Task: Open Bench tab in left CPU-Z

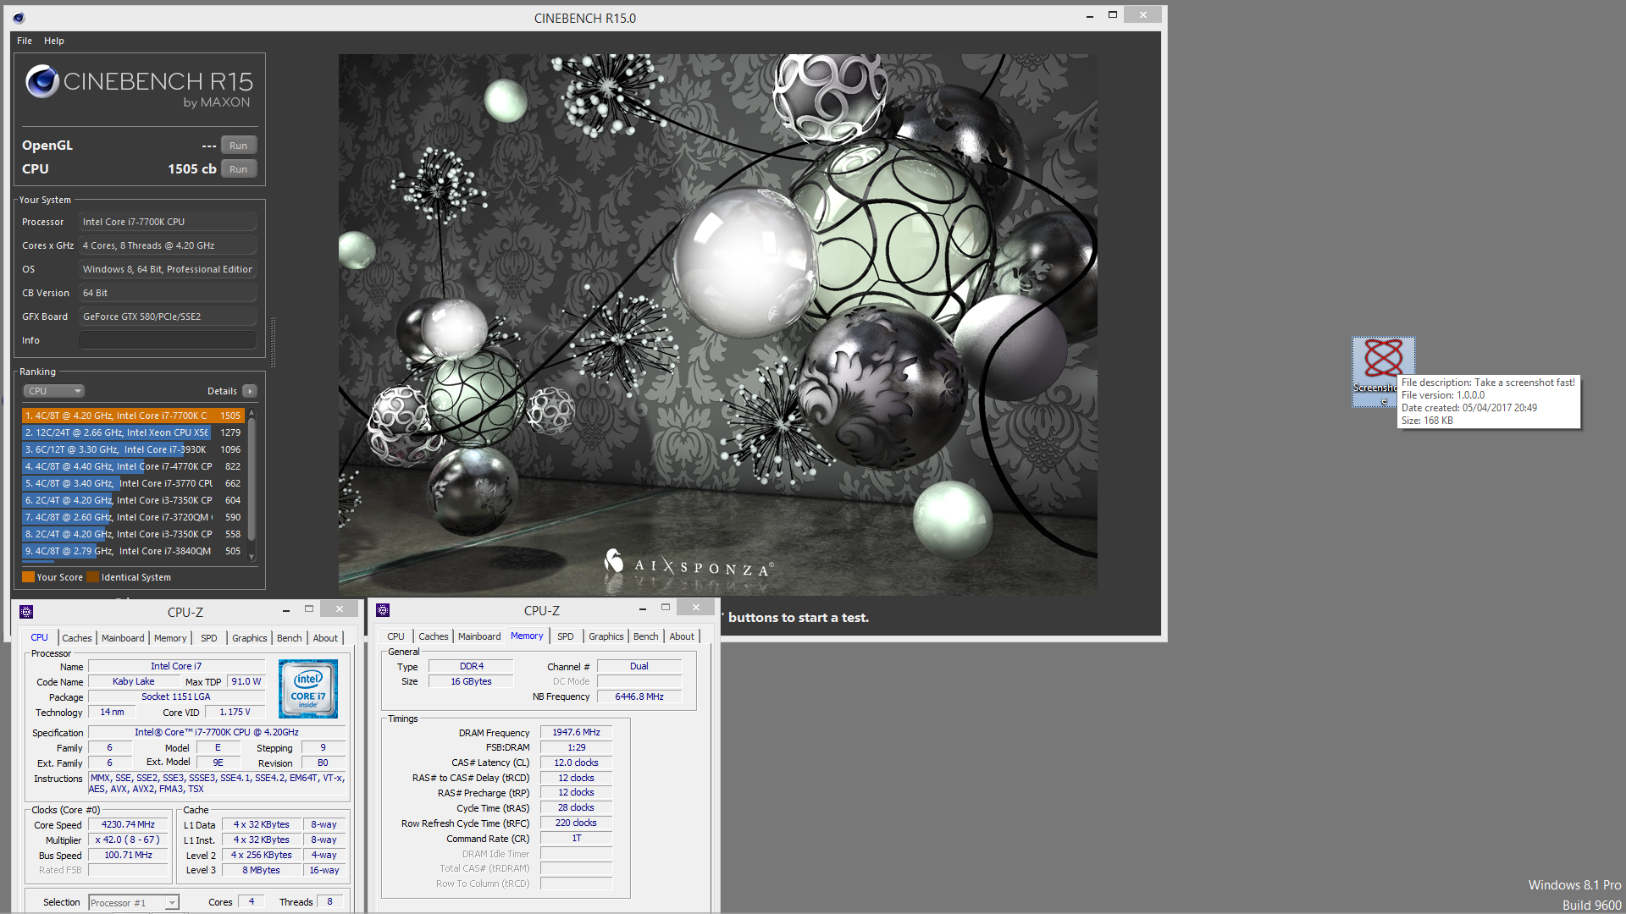Action: pyautogui.click(x=290, y=638)
